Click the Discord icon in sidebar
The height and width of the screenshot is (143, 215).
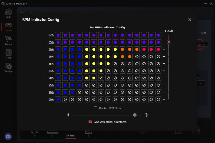8,136
